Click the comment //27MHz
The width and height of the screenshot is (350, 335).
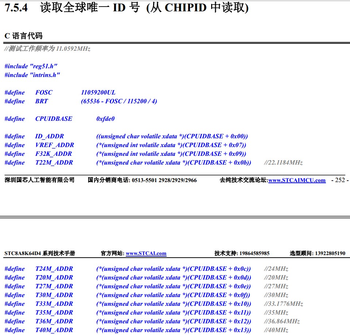[x=276, y=286]
